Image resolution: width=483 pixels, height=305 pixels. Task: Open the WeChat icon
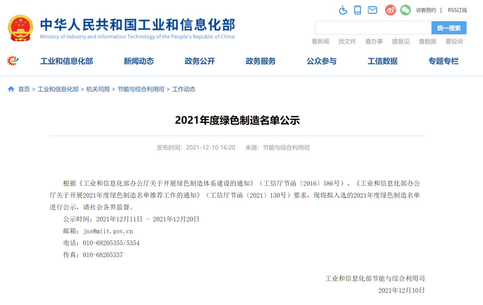coord(405,10)
